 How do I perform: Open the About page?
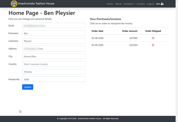(118, 4)
